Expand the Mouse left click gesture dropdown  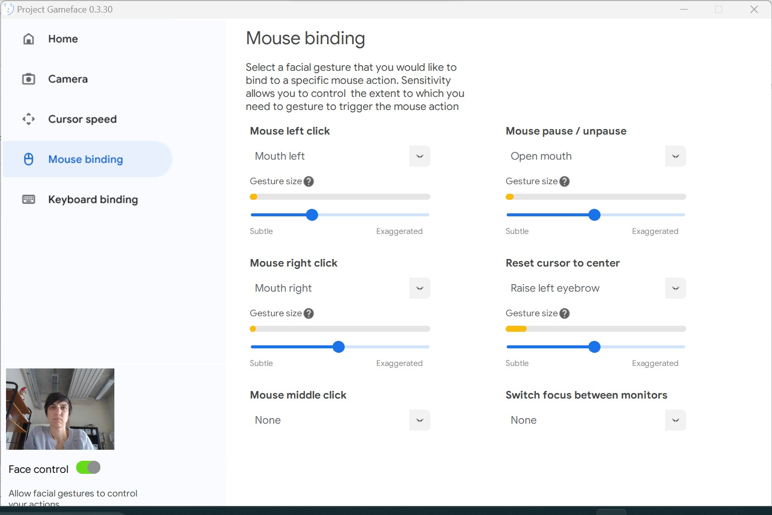419,157
